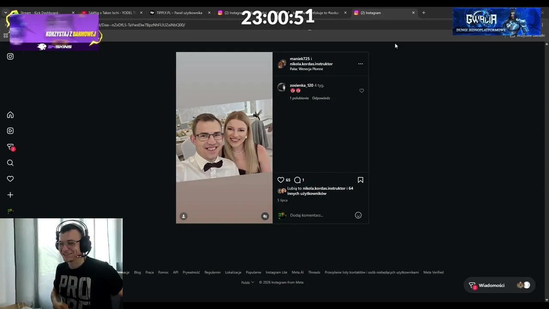Screen dimensions: 549x309
Task: Open the API footer link
Action: 175,273
